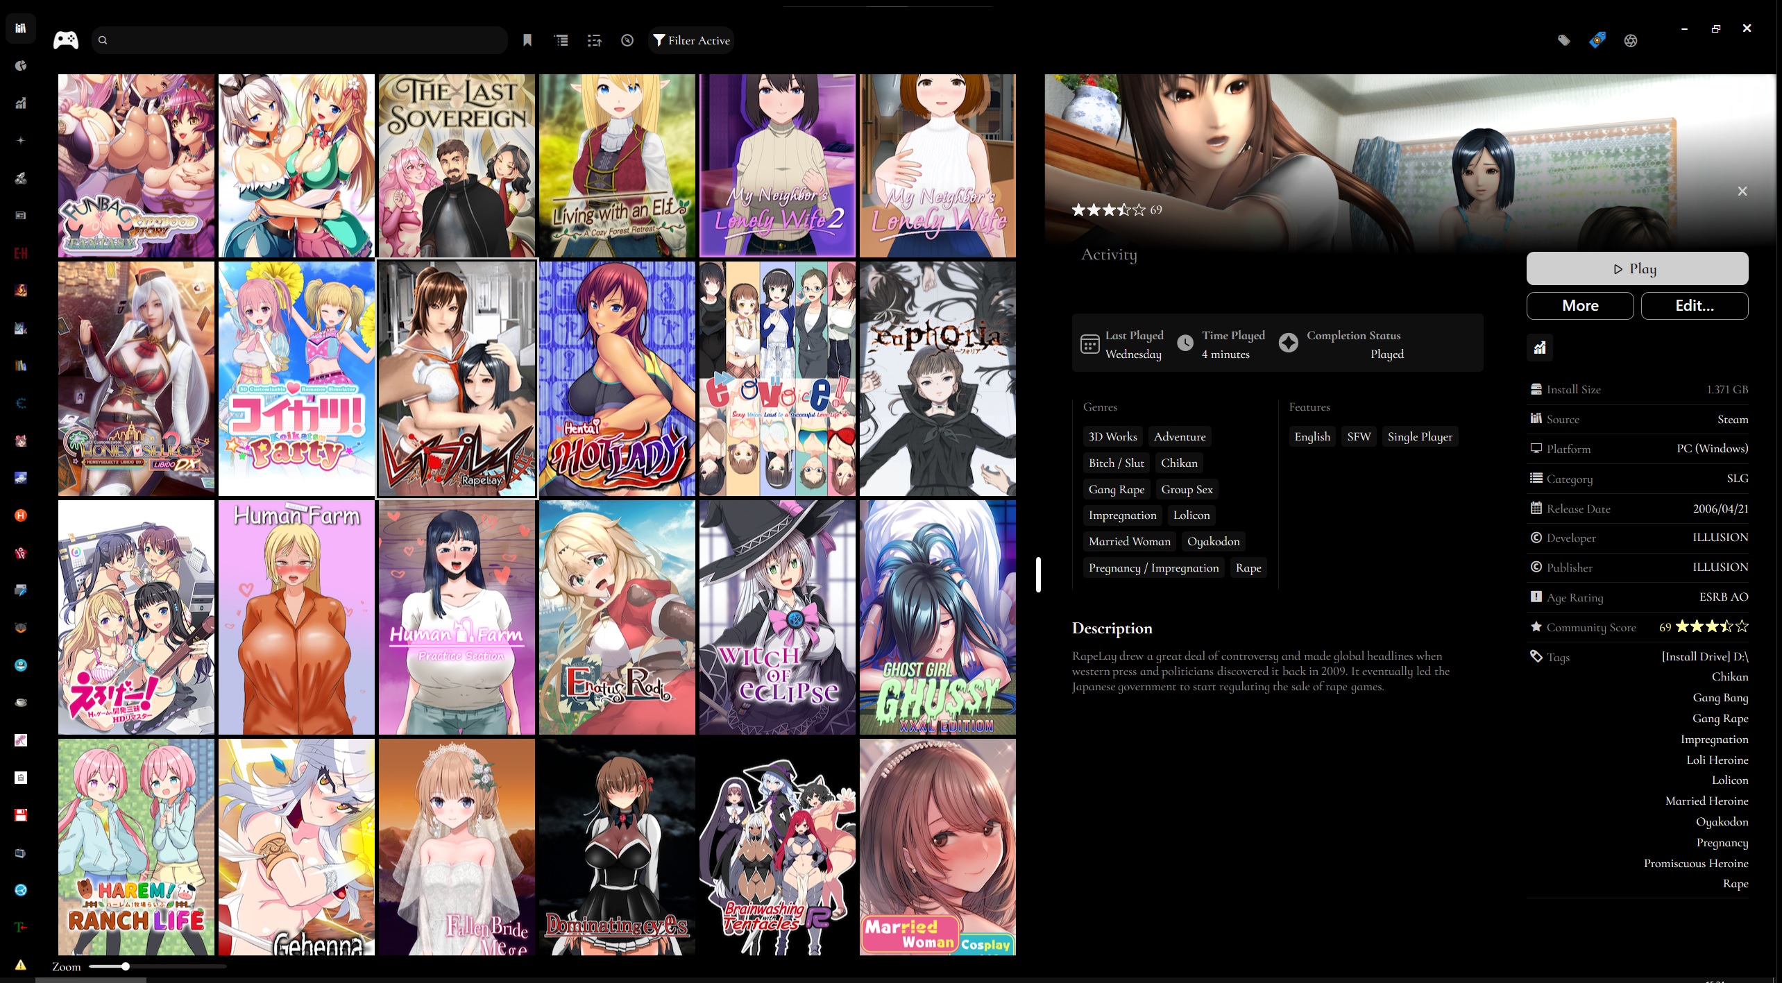
Task: Select Witch of Eclipse game cover
Action: [777, 617]
